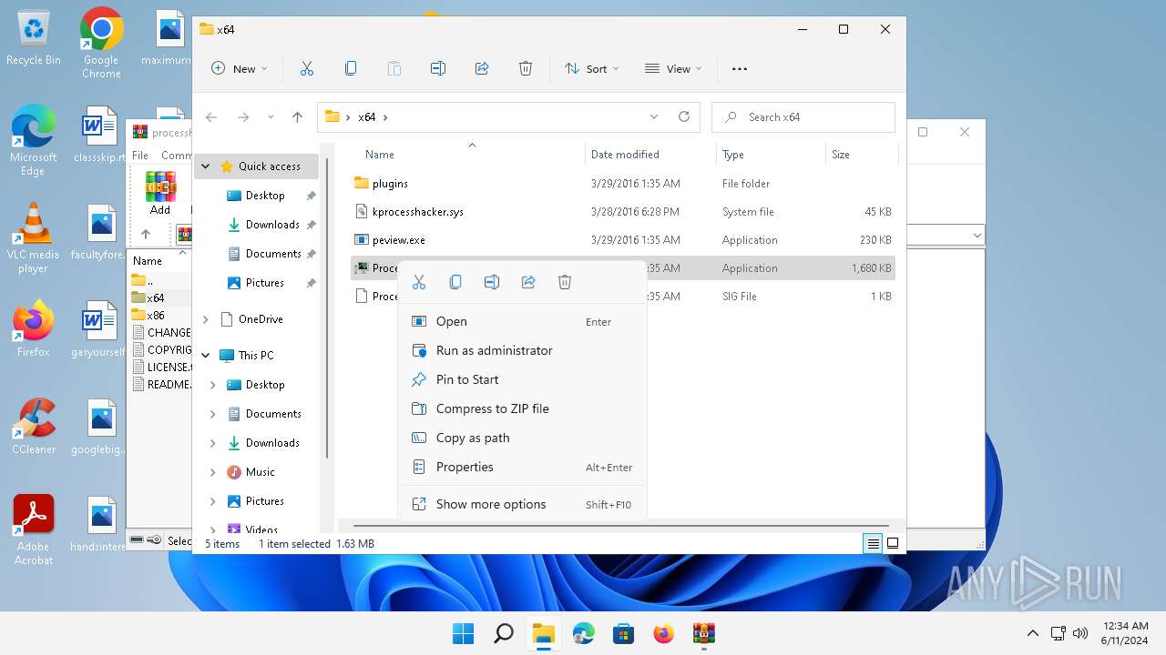Go up one folder level arrow

tap(297, 116)
